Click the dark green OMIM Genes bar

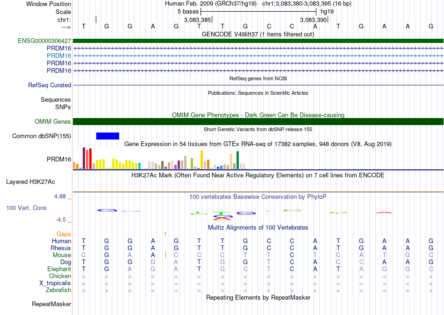tap(258, 122)
